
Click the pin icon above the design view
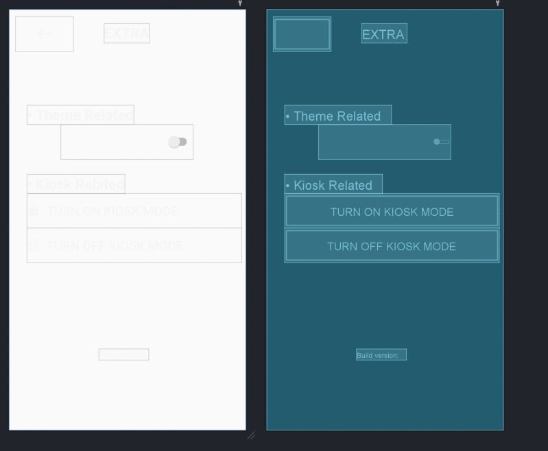pyautogui.click(x=240, y=3)
